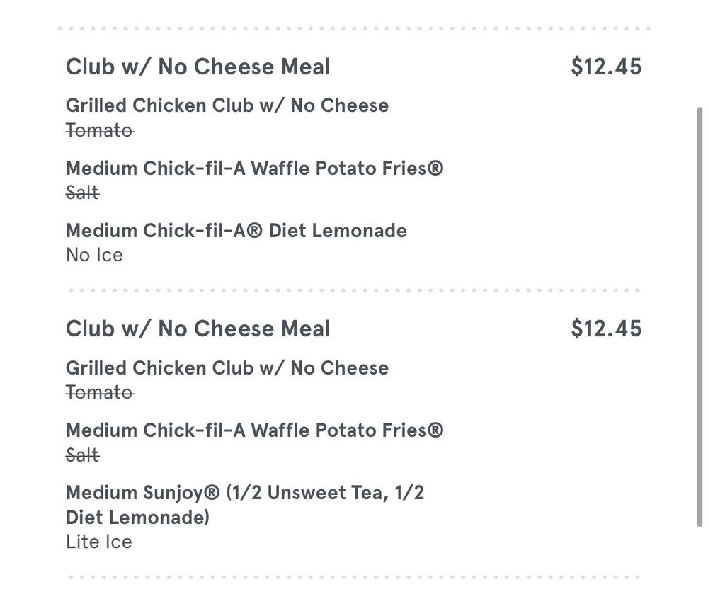The width and height of the screenshot is (708, 599).
Task: Click the first Club w/ No Cheese Meal title
Action: [x=198, y=67]
